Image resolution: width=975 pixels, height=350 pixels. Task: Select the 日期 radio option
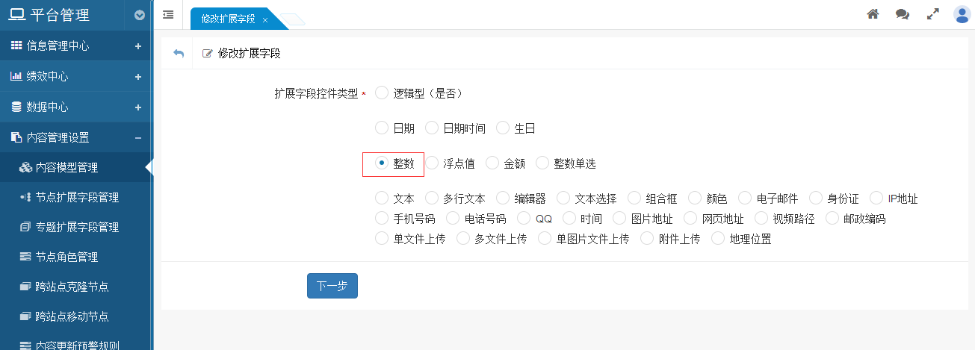[x=382, y=128]
